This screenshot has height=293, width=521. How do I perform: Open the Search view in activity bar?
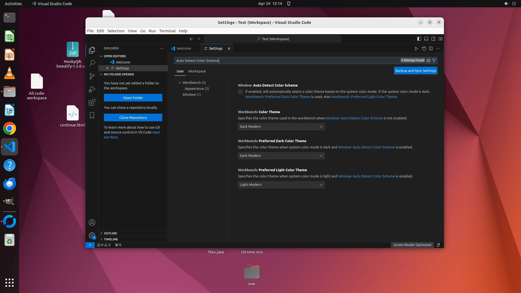(92, 63)
